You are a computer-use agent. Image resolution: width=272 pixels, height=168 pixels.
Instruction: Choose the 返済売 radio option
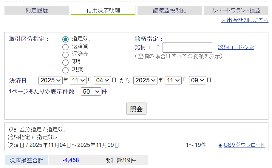(65, 55)
